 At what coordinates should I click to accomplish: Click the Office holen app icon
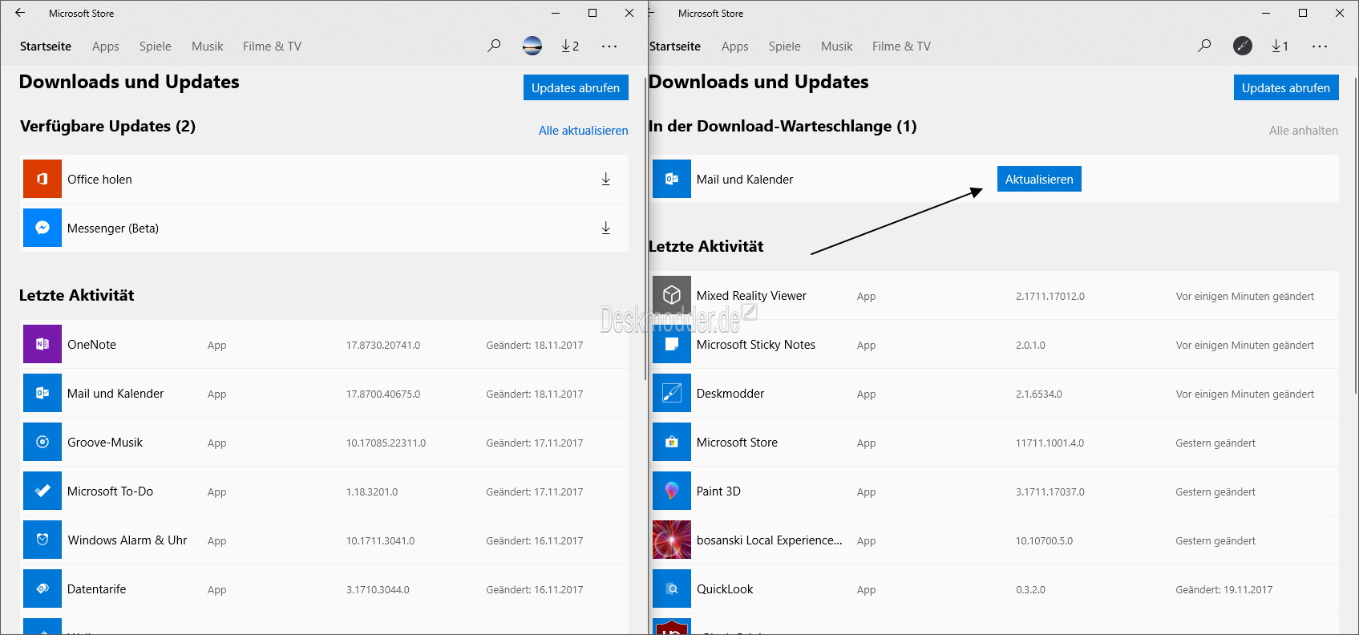pos(42,179)
